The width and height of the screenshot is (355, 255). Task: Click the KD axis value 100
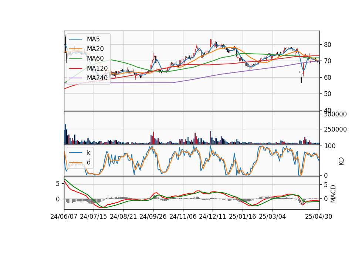coord(329,146)
